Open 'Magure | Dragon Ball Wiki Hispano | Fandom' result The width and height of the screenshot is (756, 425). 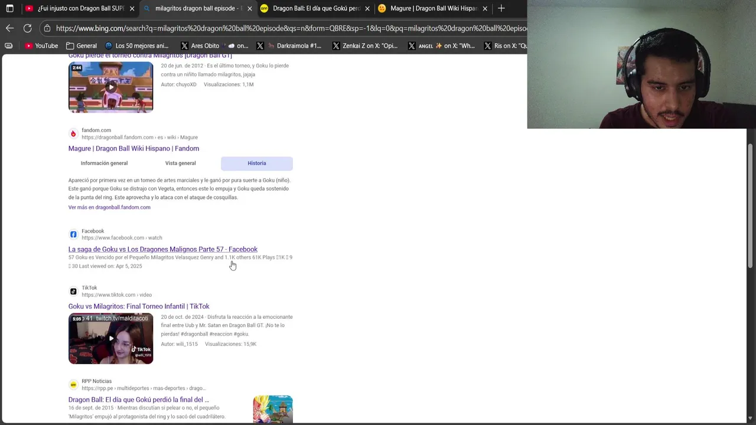point(133,148)
